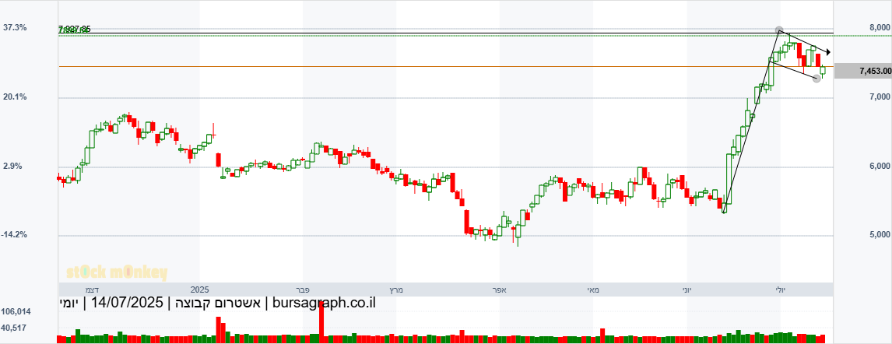Image resolution: width=892 pixels, height=344 pixels.
Task: Click the tall red volume bar at start of 2025
Action: tap(219, 329)
